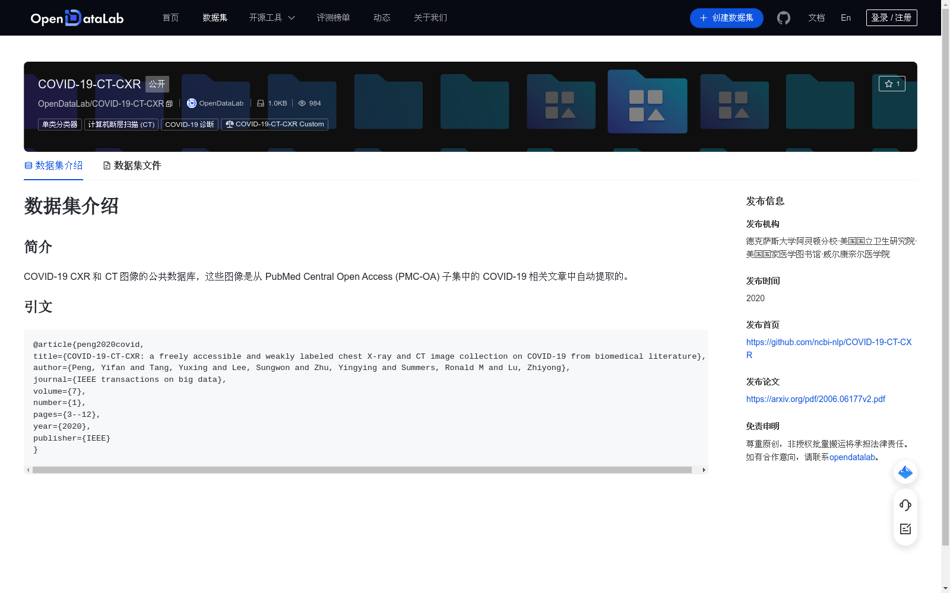Screen dimensions: 950x593
Task: Click the 'volume={7},' citation line
Action: pyautogui.click(x=59, y=391)
